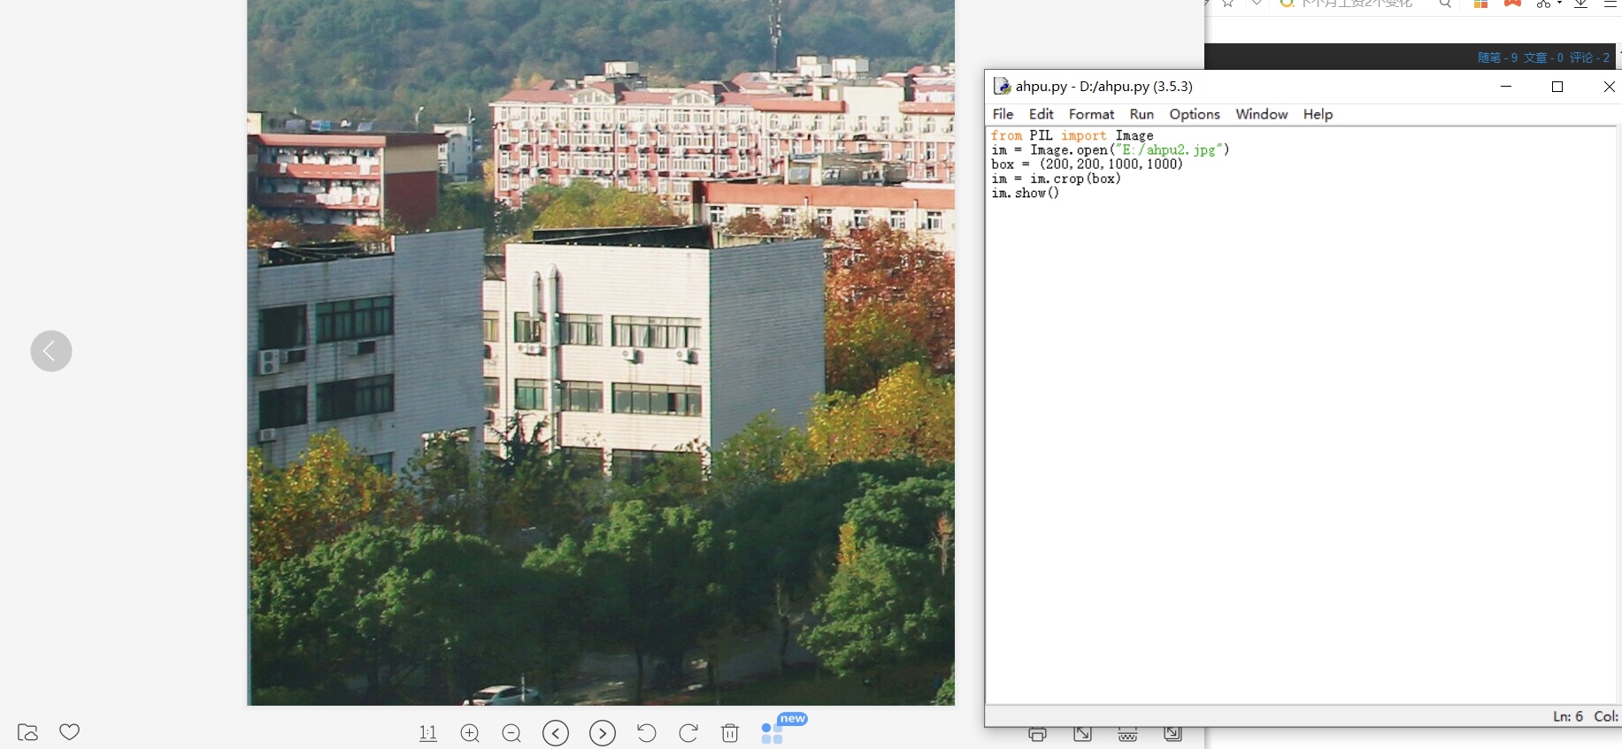
Task: Expand the arrow beside the scissors icon
Action: (x=1559, y=4)
